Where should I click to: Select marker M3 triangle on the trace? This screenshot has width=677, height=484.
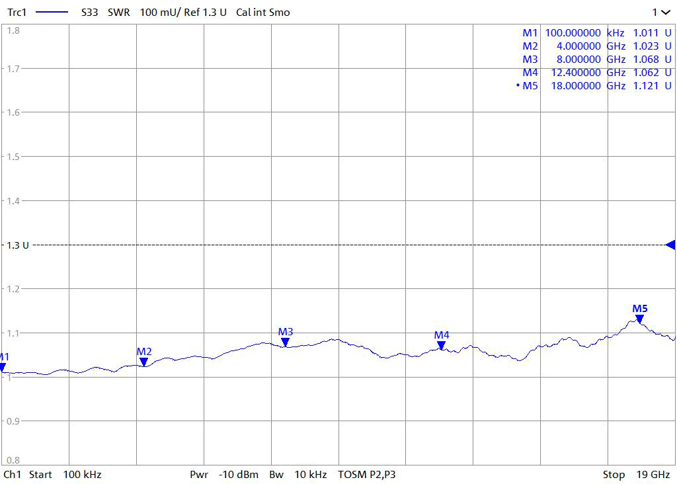tap(285, 342)
